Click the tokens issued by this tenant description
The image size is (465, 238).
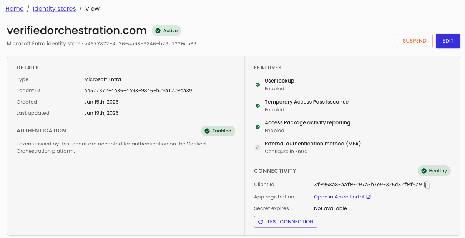pos(111,147)
